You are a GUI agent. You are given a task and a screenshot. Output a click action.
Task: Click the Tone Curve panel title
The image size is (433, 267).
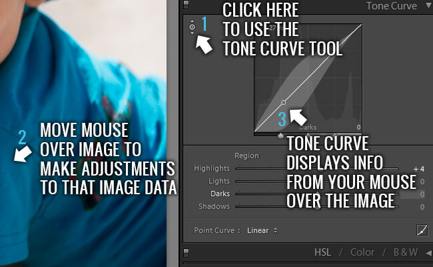tap(391, 6)
